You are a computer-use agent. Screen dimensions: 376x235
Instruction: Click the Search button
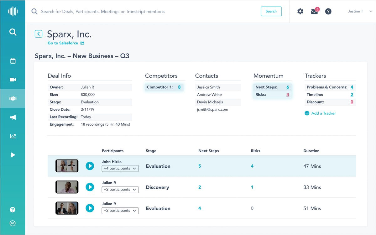tap(271, 11)
